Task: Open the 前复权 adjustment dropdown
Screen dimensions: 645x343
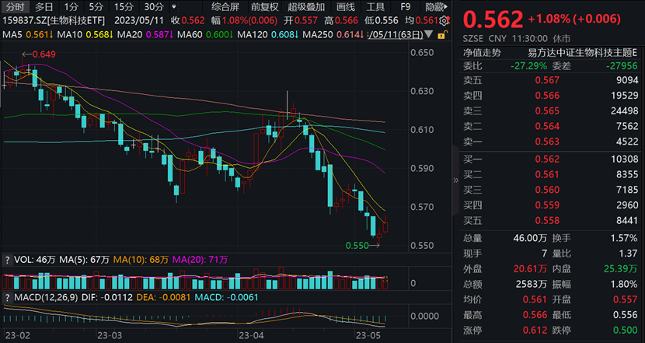Action: pos(264,7)
